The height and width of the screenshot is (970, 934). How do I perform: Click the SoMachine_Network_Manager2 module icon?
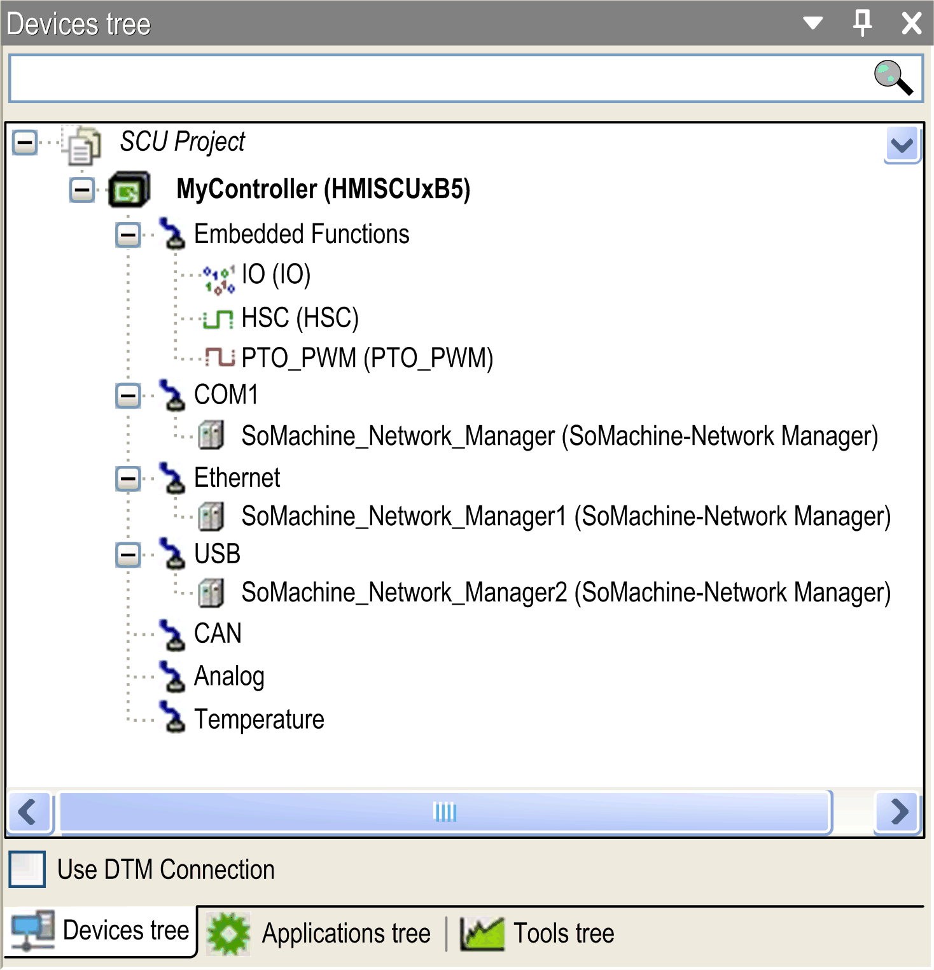(x=211, y=593)
